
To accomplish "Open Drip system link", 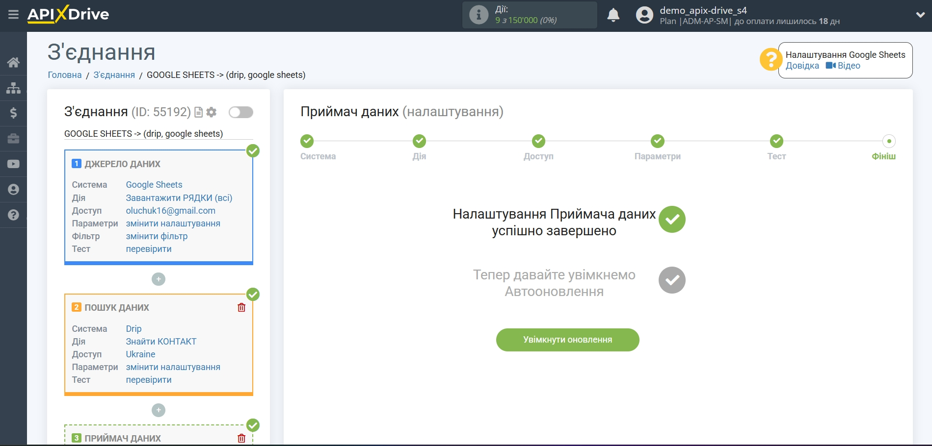I will coord(133,329).
